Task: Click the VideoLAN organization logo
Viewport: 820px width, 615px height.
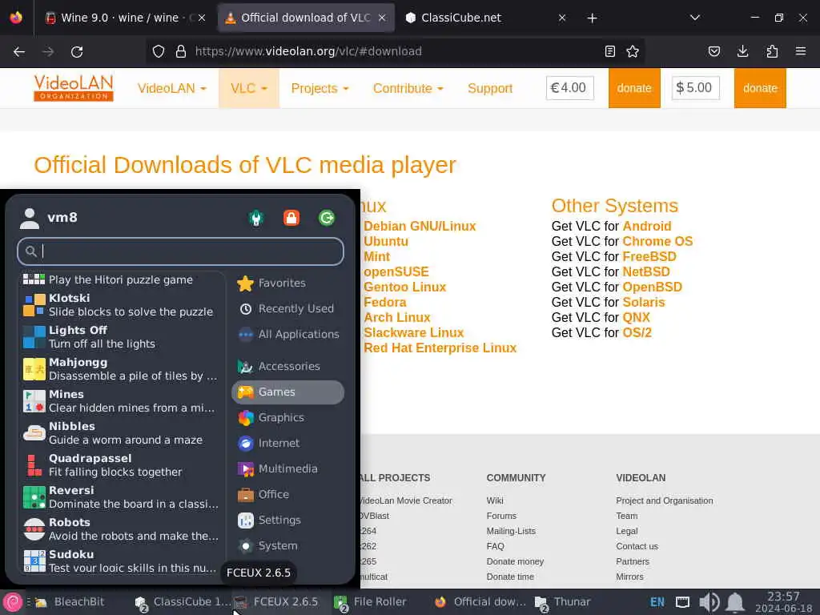Action: [x=74, y=88]
